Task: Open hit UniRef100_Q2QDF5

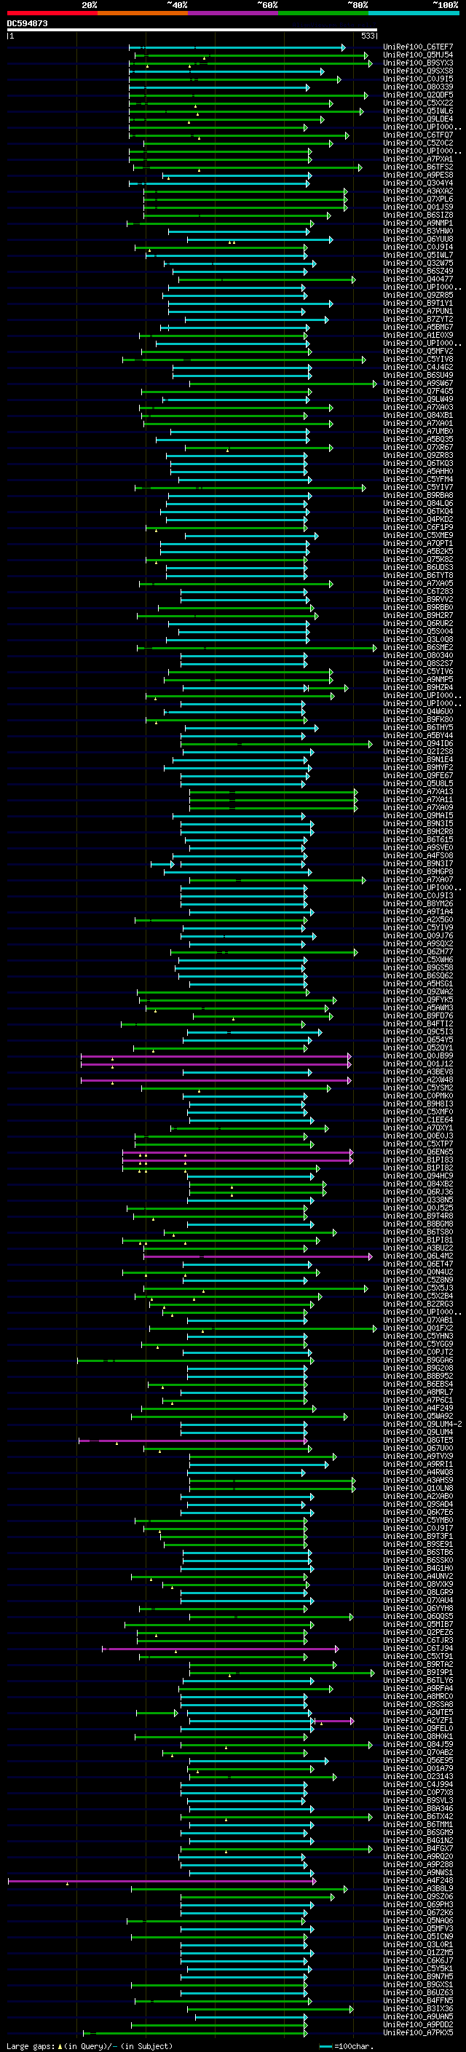Action: (418, 95)
